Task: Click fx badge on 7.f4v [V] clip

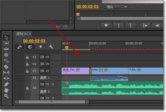Action: pyautogui.click(x=106, y=70)
